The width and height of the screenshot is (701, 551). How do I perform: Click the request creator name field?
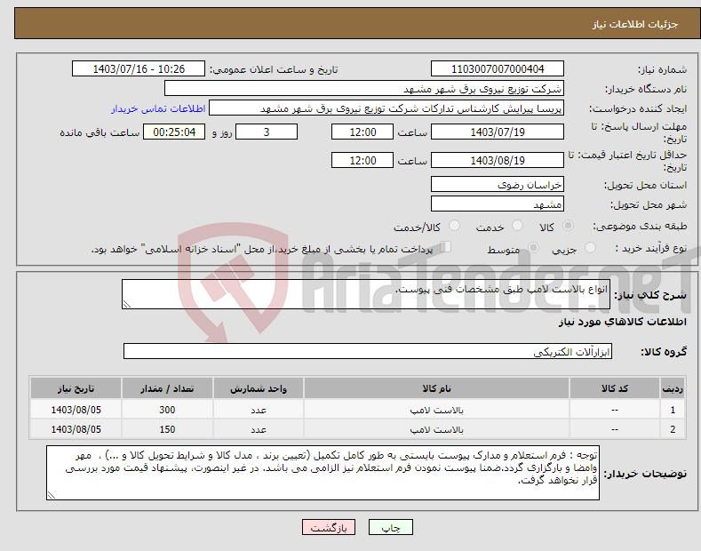click(x=386, y=108)
